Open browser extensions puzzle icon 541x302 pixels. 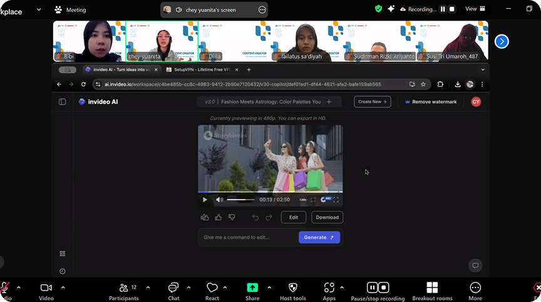coord(440,84)
